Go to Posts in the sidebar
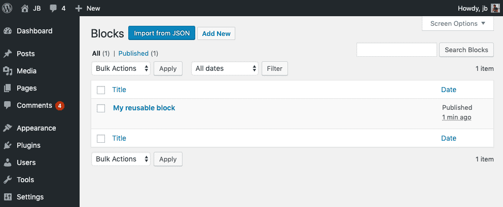 [x=26, y=54]
